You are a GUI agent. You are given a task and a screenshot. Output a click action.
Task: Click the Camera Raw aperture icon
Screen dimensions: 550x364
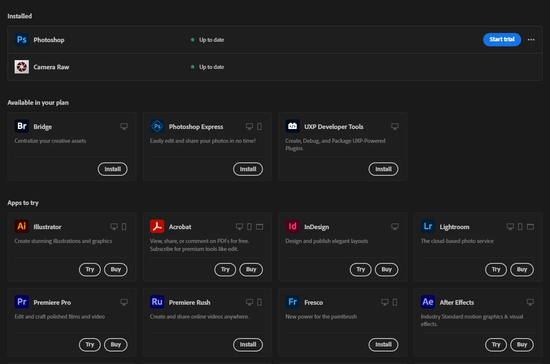point(22,67)
